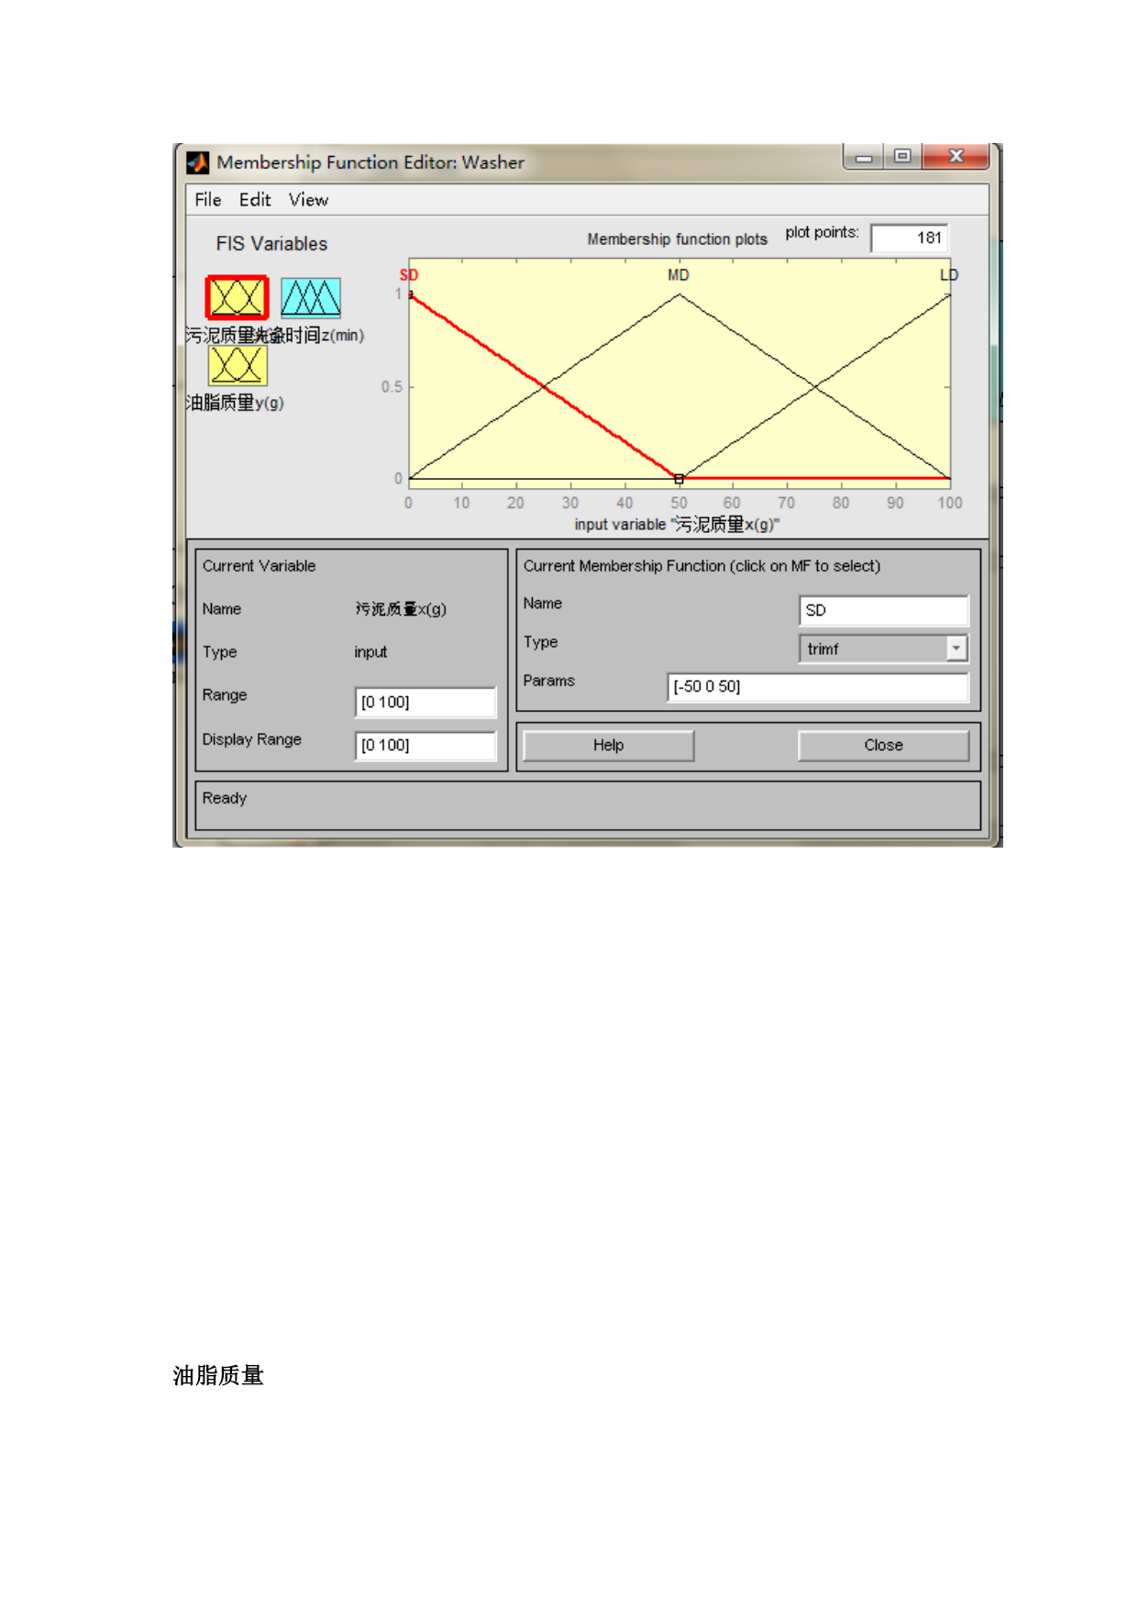Image resolution: width=1138 pixels, height=1609 pixels.
Task: Minimize the Membership Function Editor window
Action: tap(863, 158)
